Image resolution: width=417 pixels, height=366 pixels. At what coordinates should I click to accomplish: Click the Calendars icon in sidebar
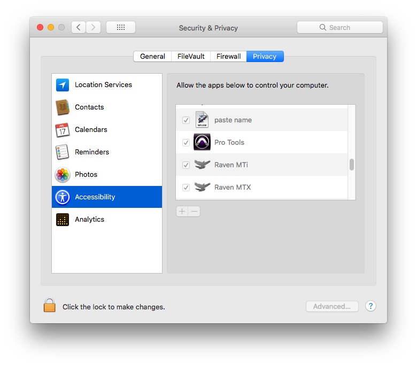(63, 130)
